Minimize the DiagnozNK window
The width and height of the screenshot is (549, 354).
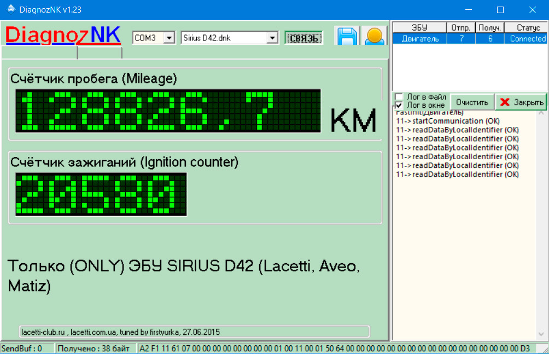point(468,9)
